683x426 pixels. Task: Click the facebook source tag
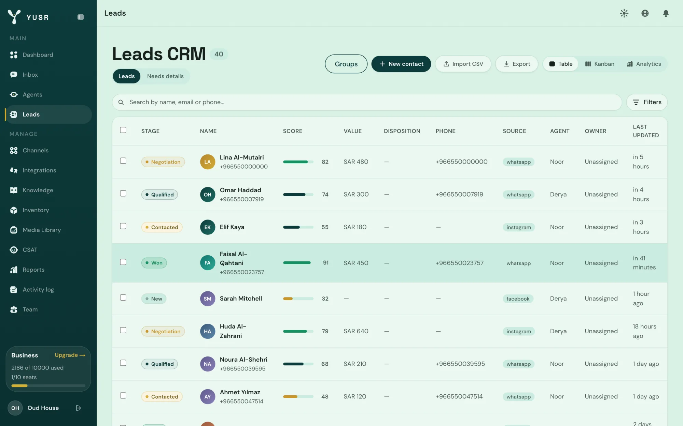[518, 299]
